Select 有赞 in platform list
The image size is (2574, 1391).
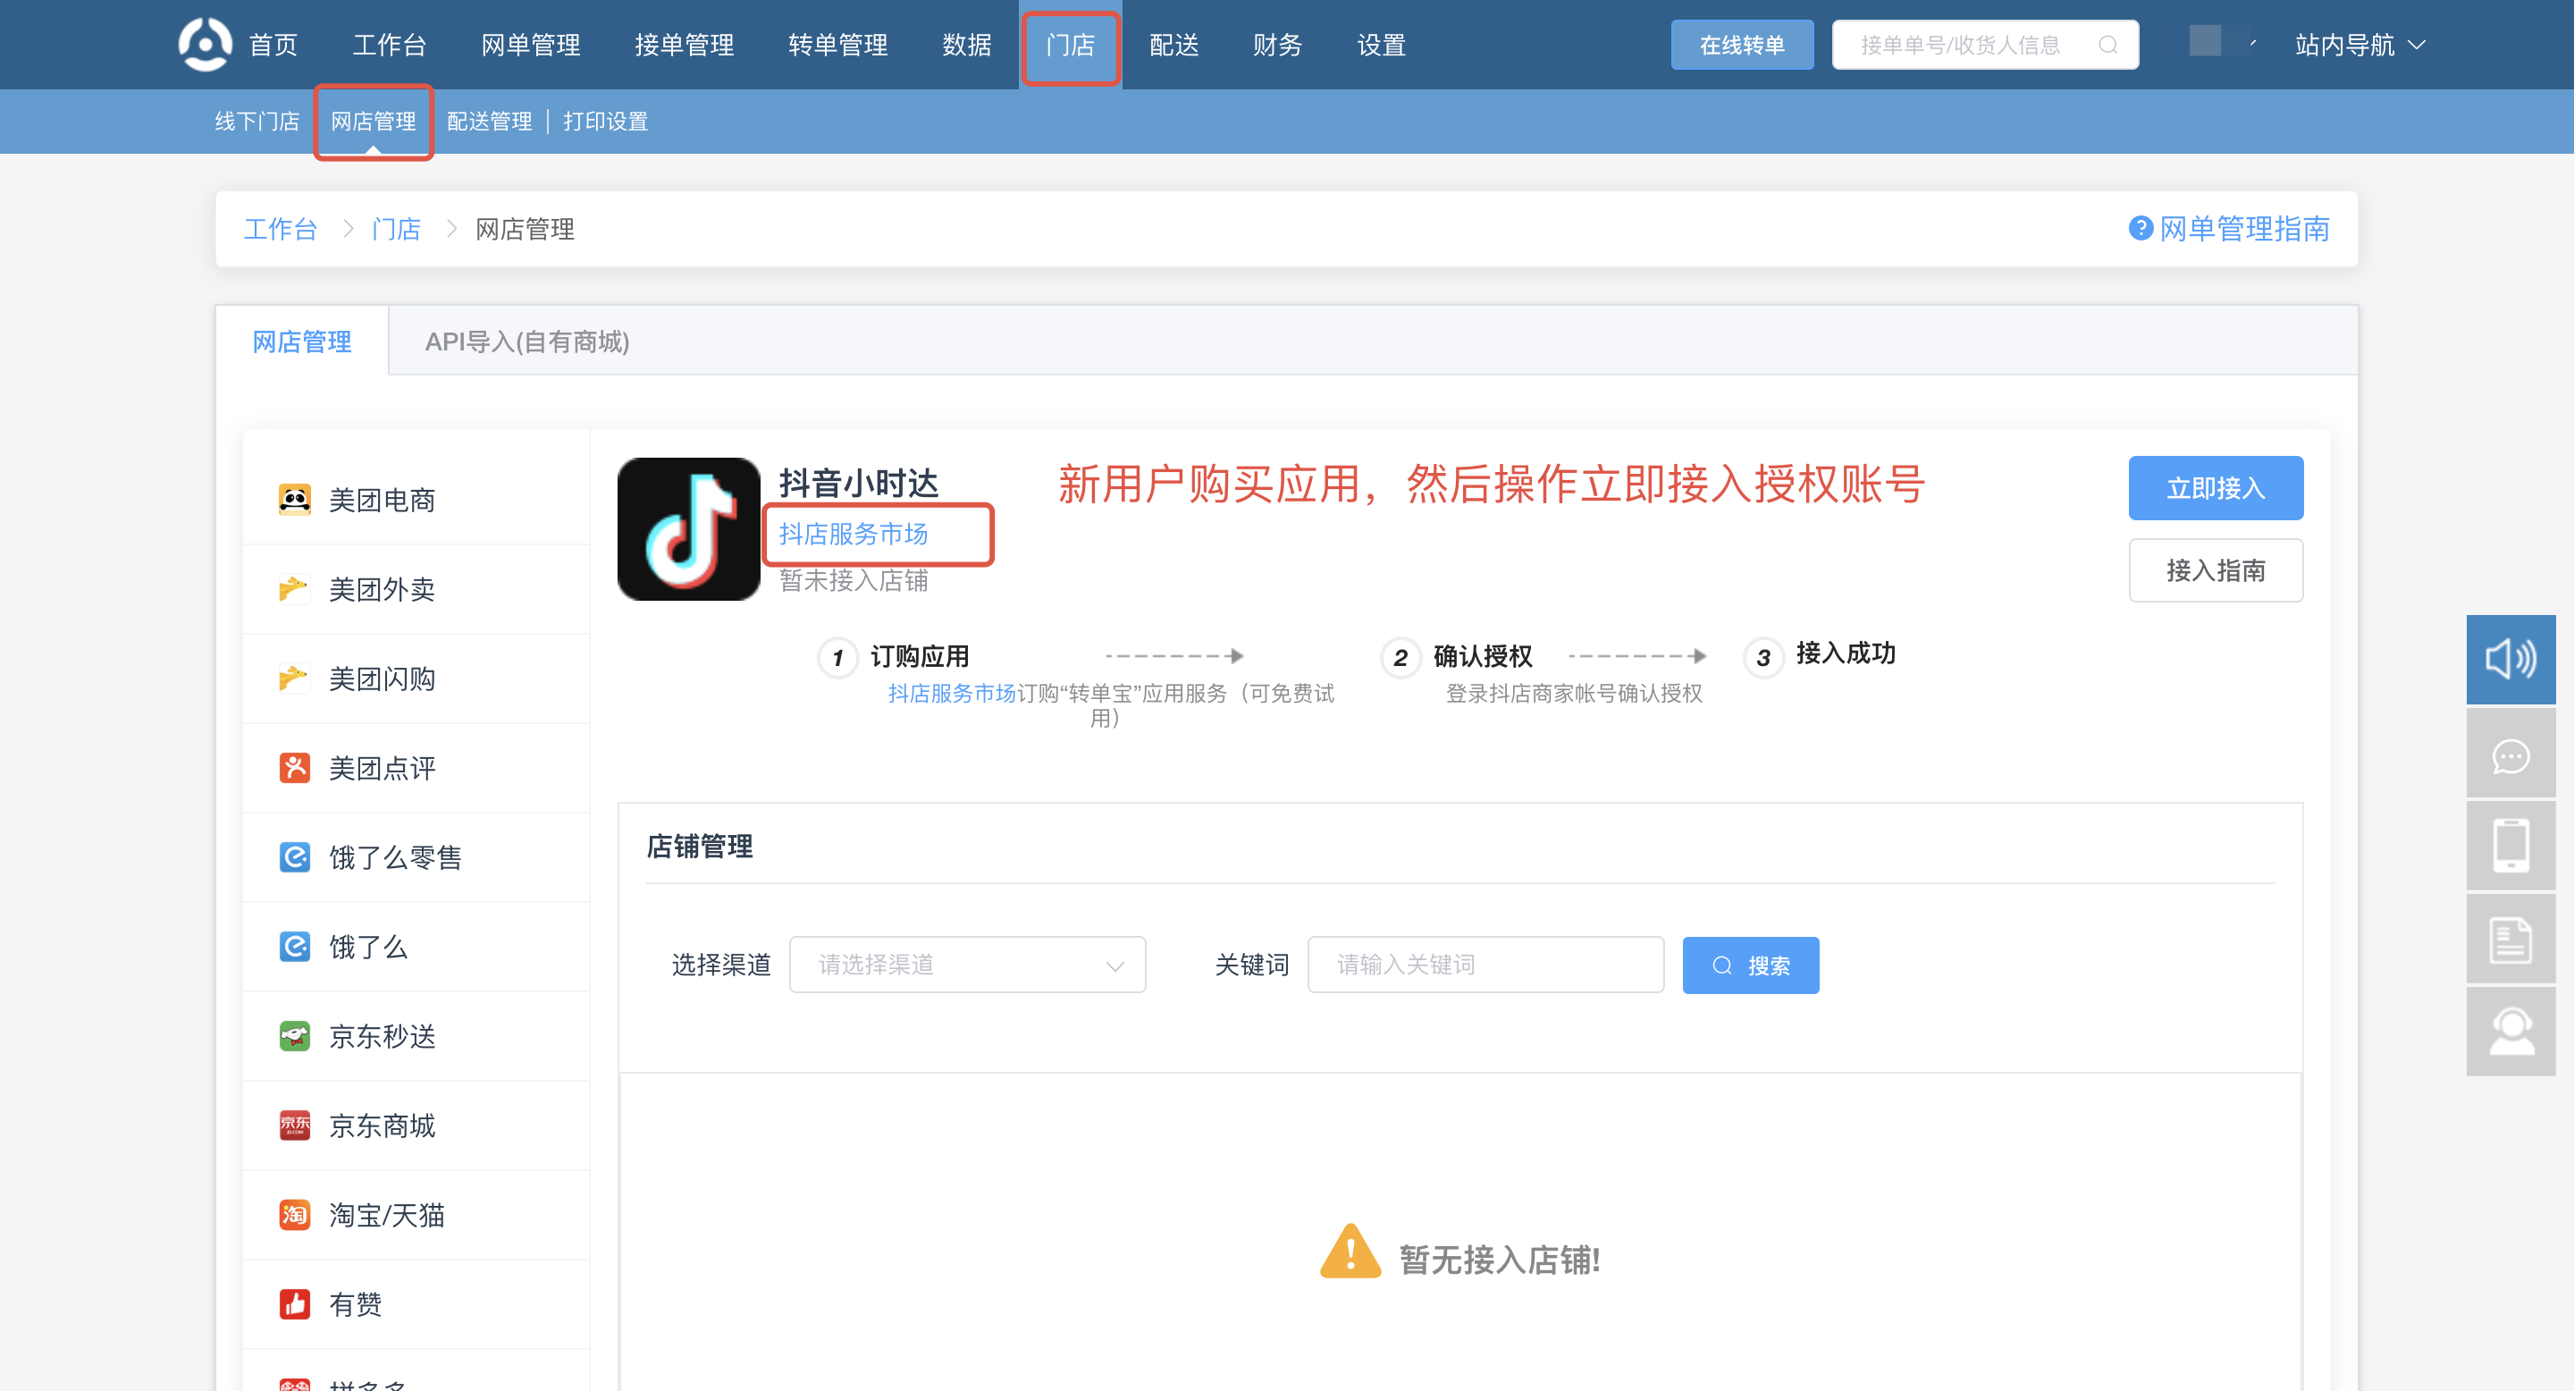416,1304
